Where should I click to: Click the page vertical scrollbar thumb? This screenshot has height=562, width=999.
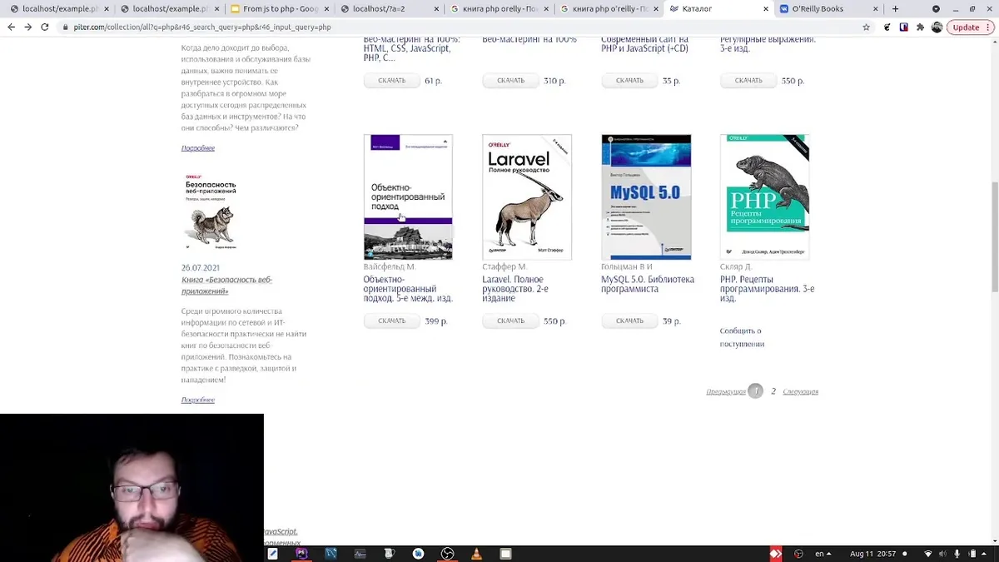pos(994,236)
